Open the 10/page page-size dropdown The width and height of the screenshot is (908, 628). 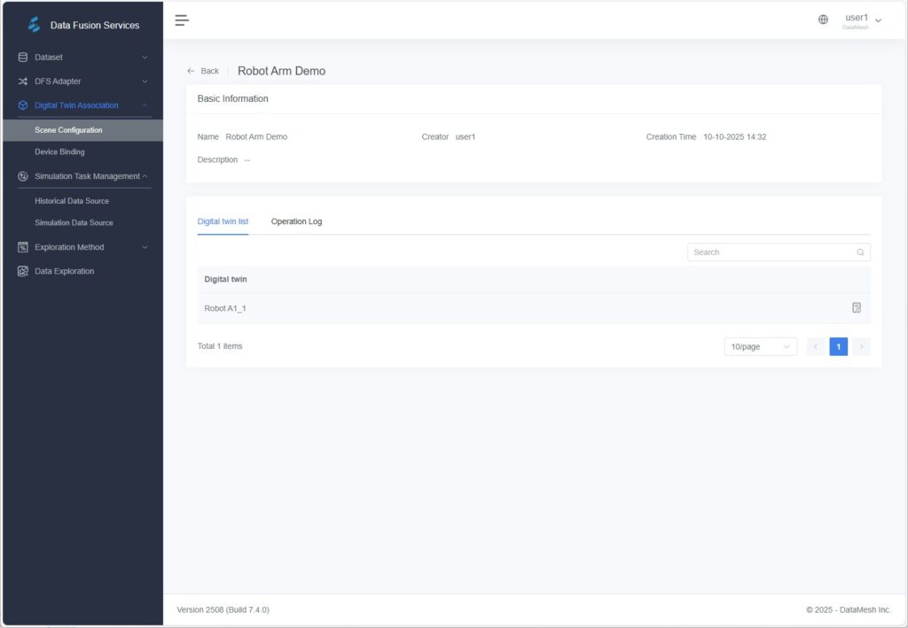click(x=759, y=346)
